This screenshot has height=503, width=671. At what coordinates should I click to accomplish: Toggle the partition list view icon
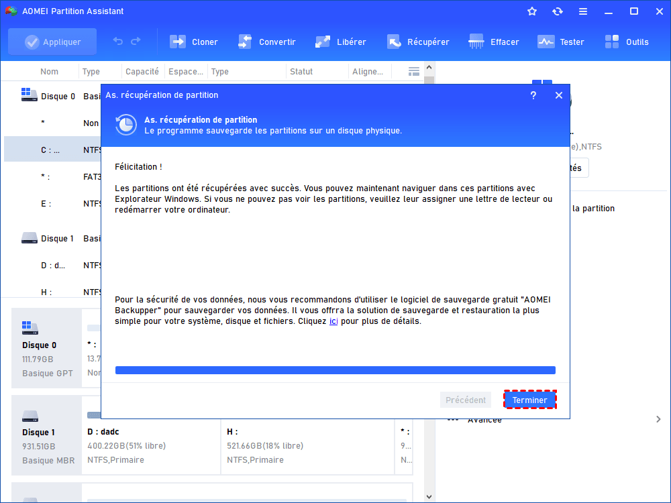click(x=414, y=71)
